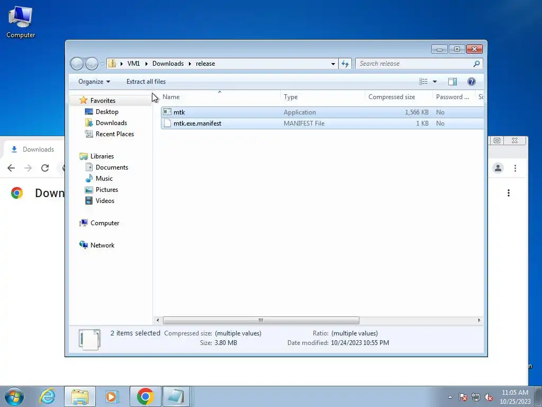Launch Internet Explorer from the taskbar
Screen dimensions: 542x407
click(x=47, y=396)
